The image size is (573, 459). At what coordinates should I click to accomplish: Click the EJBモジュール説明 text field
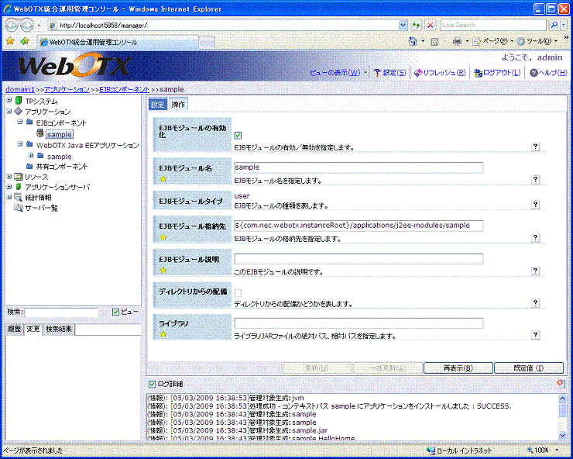[359, 259]
